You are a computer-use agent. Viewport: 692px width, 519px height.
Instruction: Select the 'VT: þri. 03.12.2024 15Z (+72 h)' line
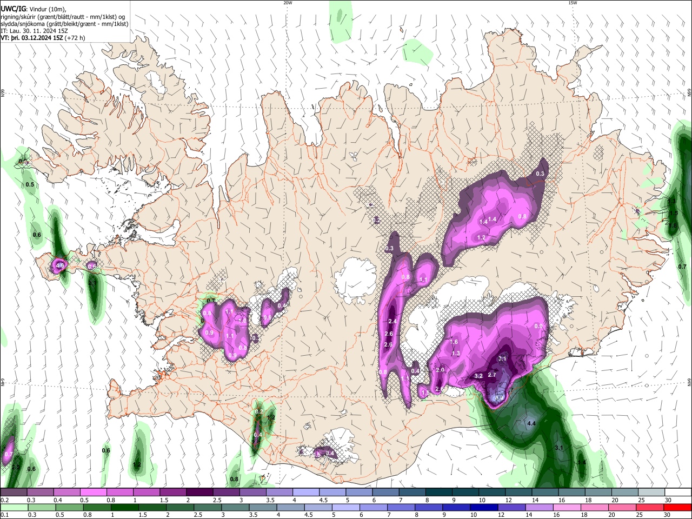tap(43, 38)
